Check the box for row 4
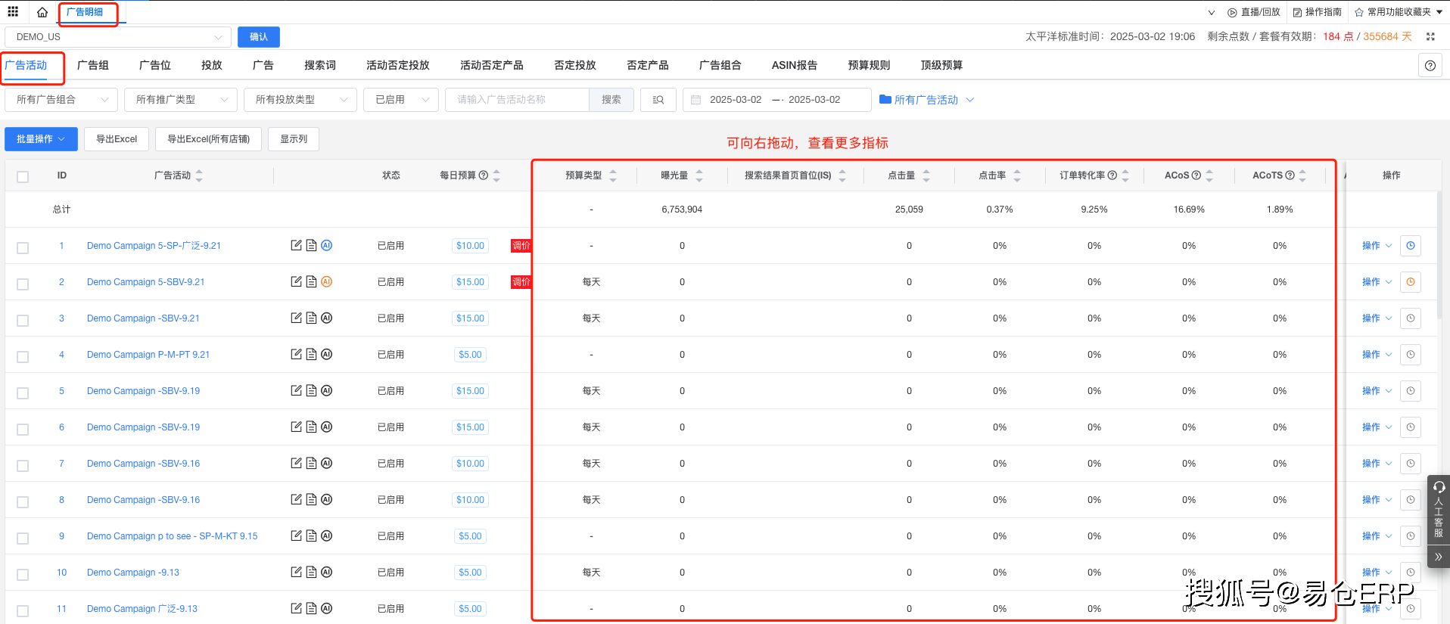Viewport: 1450px width, 624px height. (23, 357)
